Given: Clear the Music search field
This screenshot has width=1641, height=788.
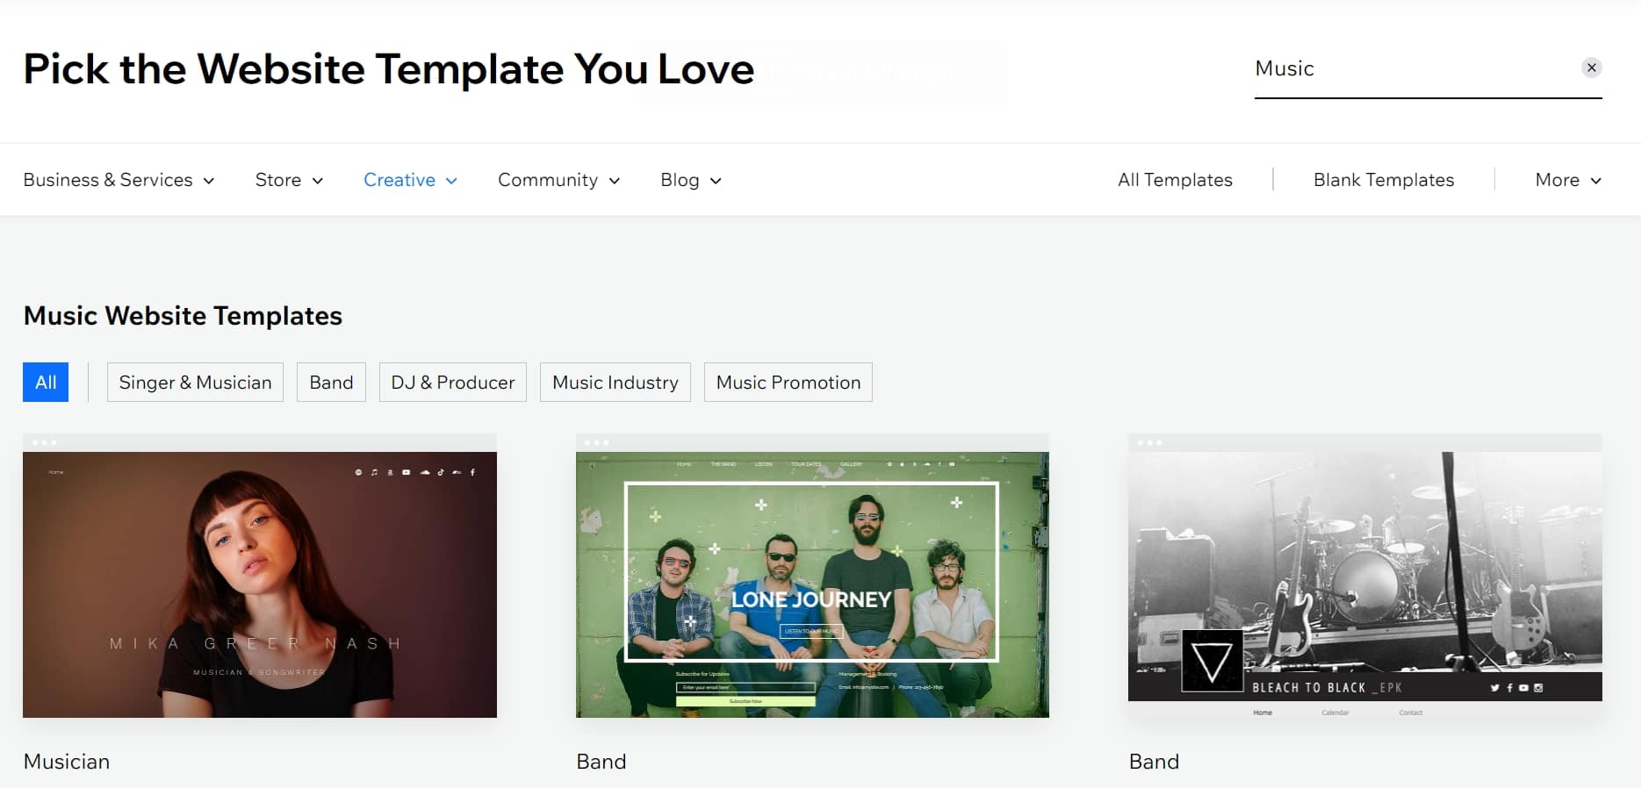Looking at the screenshot, I should click(1591, 68).
